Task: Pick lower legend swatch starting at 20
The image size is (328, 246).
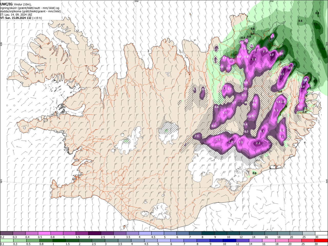Action: (295, 241)
